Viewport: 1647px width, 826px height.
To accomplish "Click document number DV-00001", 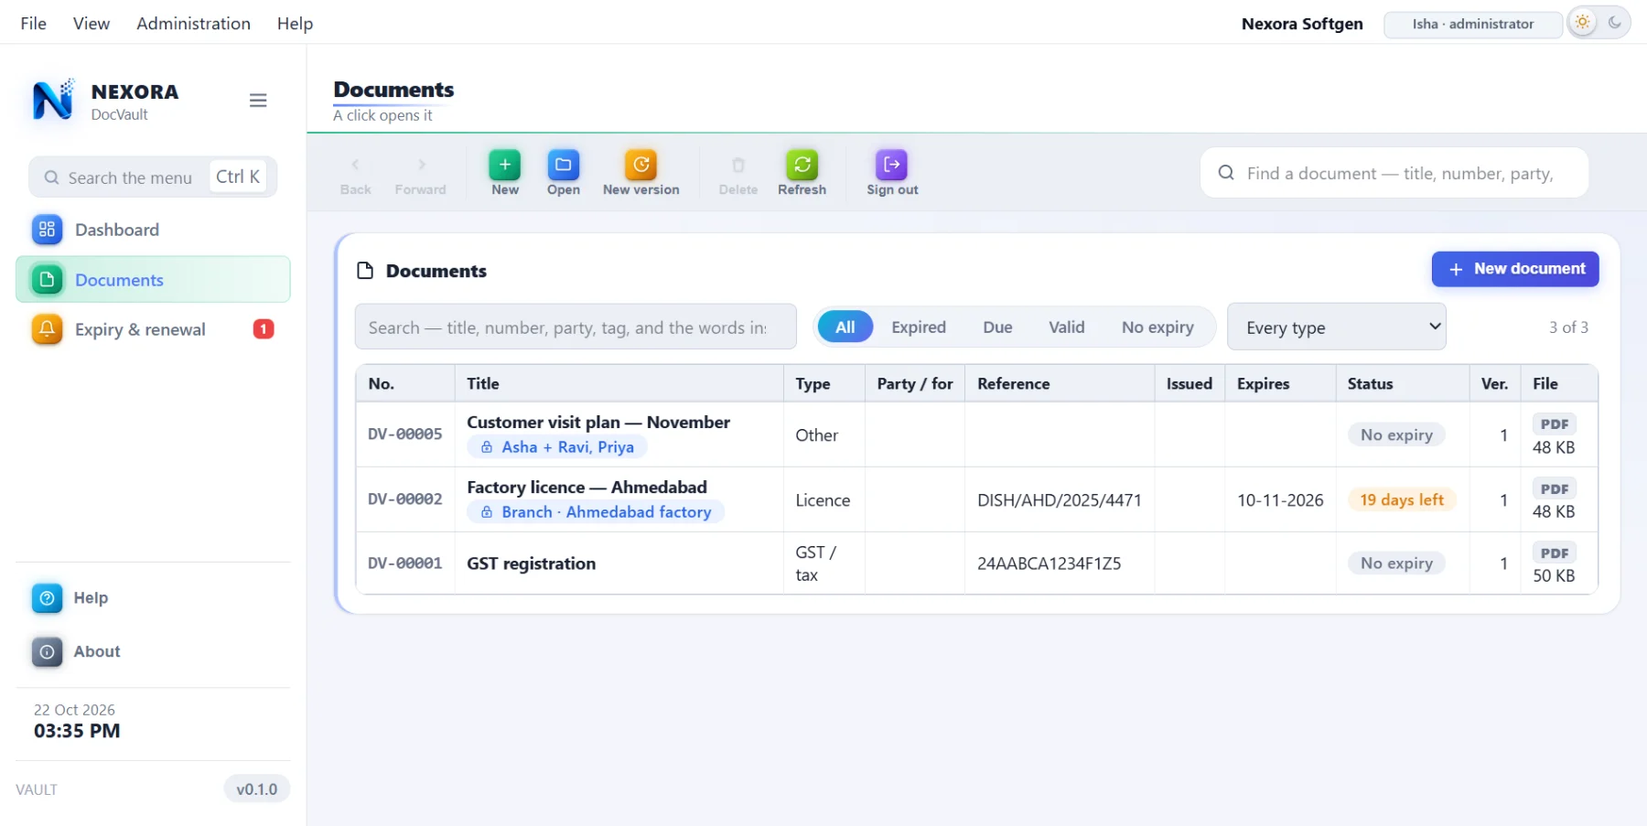I will coord(404,563).
